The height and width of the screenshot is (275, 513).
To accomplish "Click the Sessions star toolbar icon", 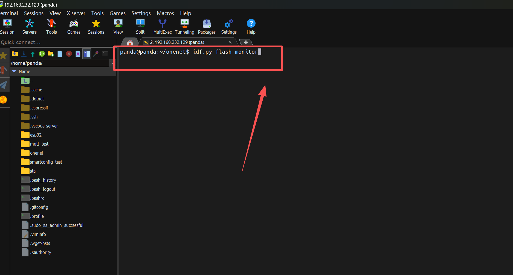I will (96, 27).
